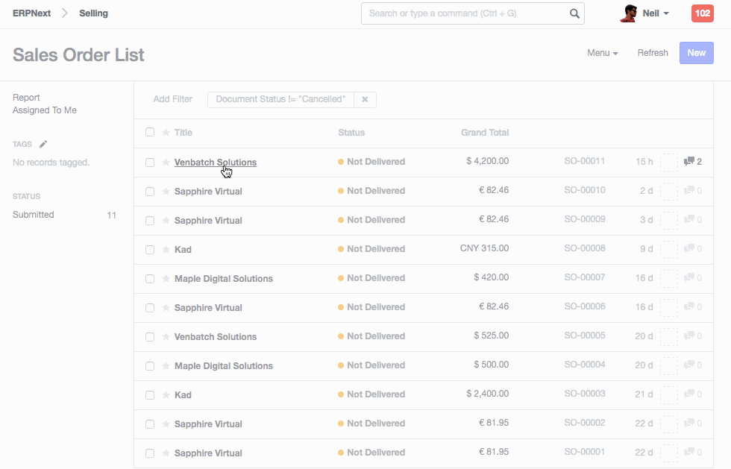731x469 pixels.
Task: Remove the Document Status filter
Action: (x=365, y=99)
